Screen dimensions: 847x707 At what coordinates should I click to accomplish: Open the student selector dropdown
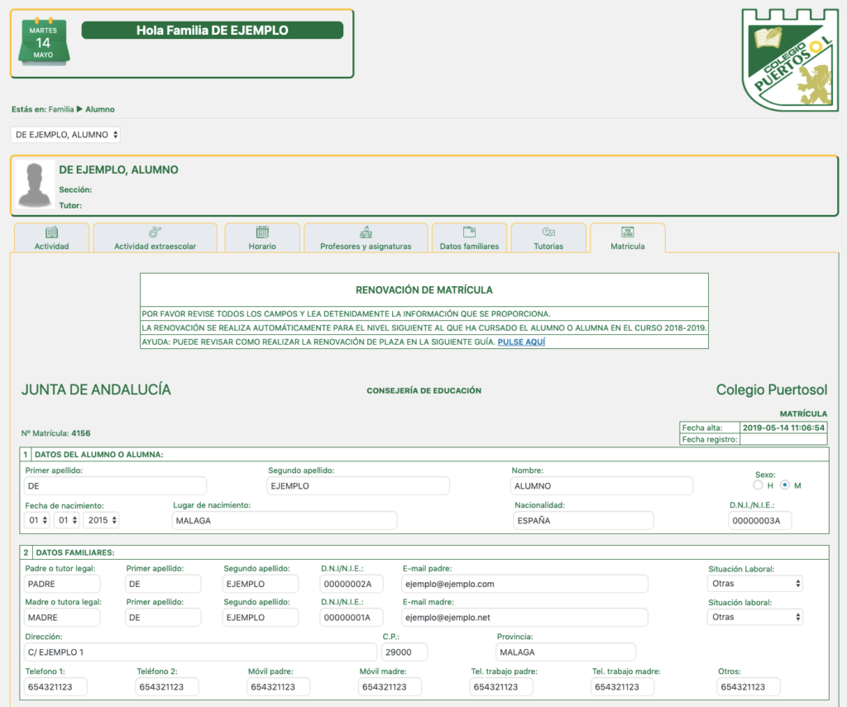coord(66,134)
